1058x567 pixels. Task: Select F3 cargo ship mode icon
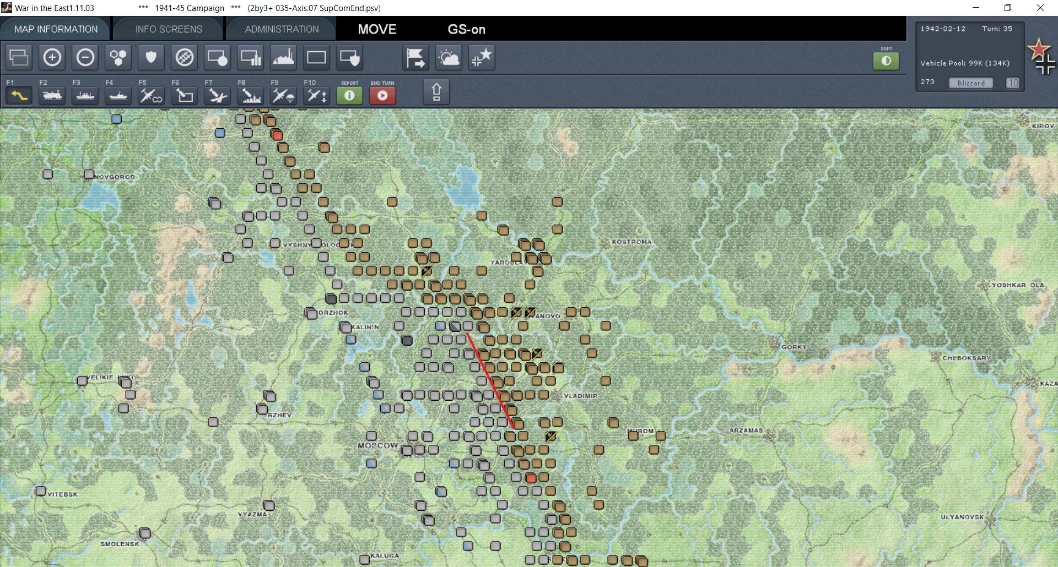(x=85, y=95)
